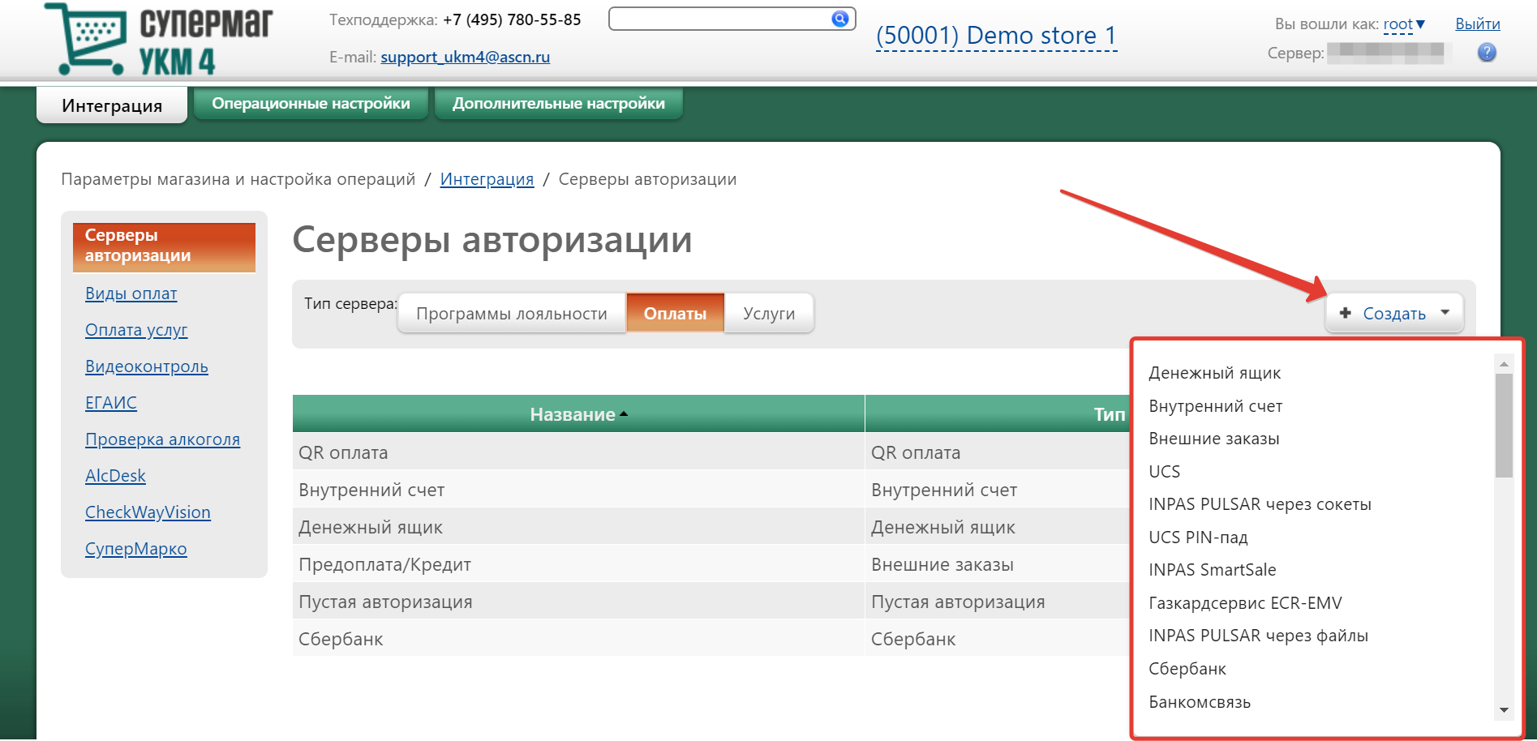Choose Денежный ящик from create menu
Viewport: 1537px width, 741px height.
tap(1214, 373)
